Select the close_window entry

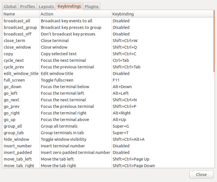(x=17, y=47)
